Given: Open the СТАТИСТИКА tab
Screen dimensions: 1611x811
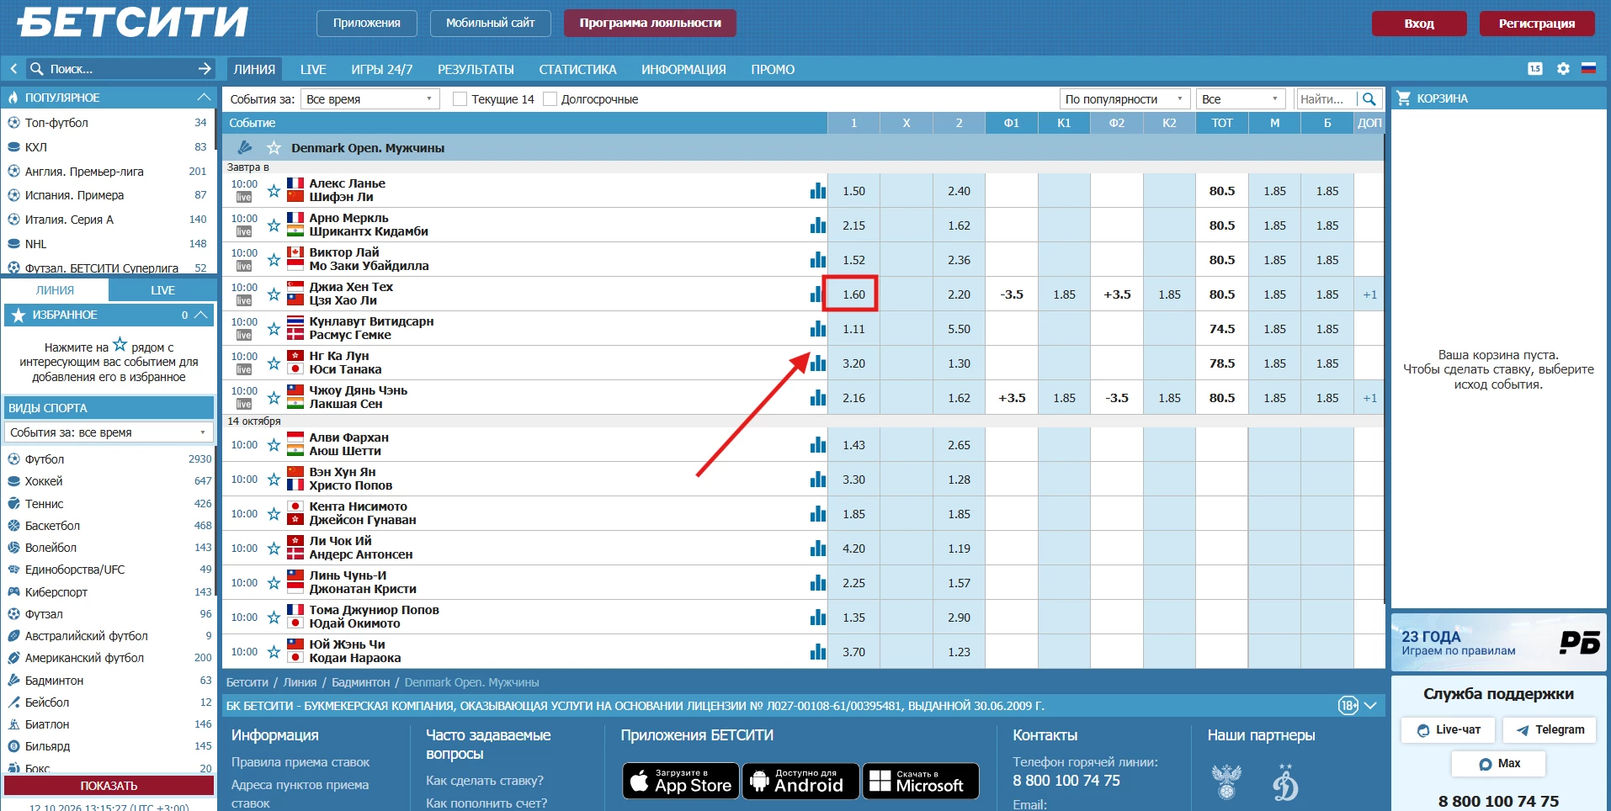Looking at the screenshot, I should tap(577, 70).
